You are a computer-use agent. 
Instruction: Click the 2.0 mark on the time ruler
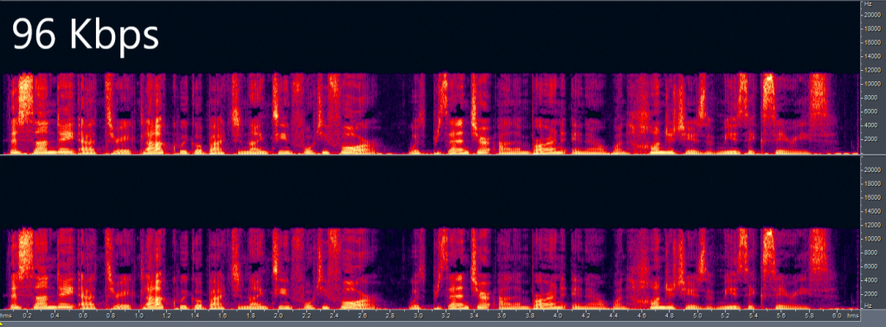click(279, 315)
